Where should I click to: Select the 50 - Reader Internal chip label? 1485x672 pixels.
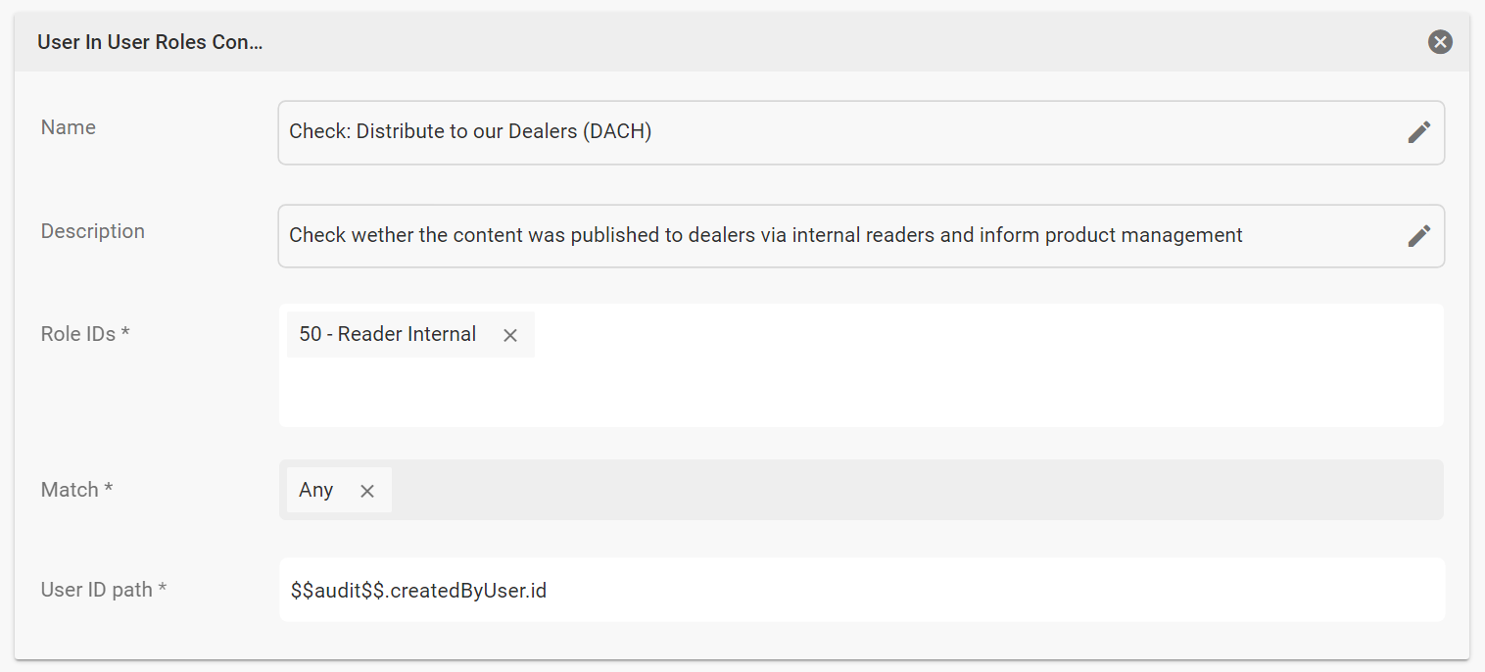(388, 334)
